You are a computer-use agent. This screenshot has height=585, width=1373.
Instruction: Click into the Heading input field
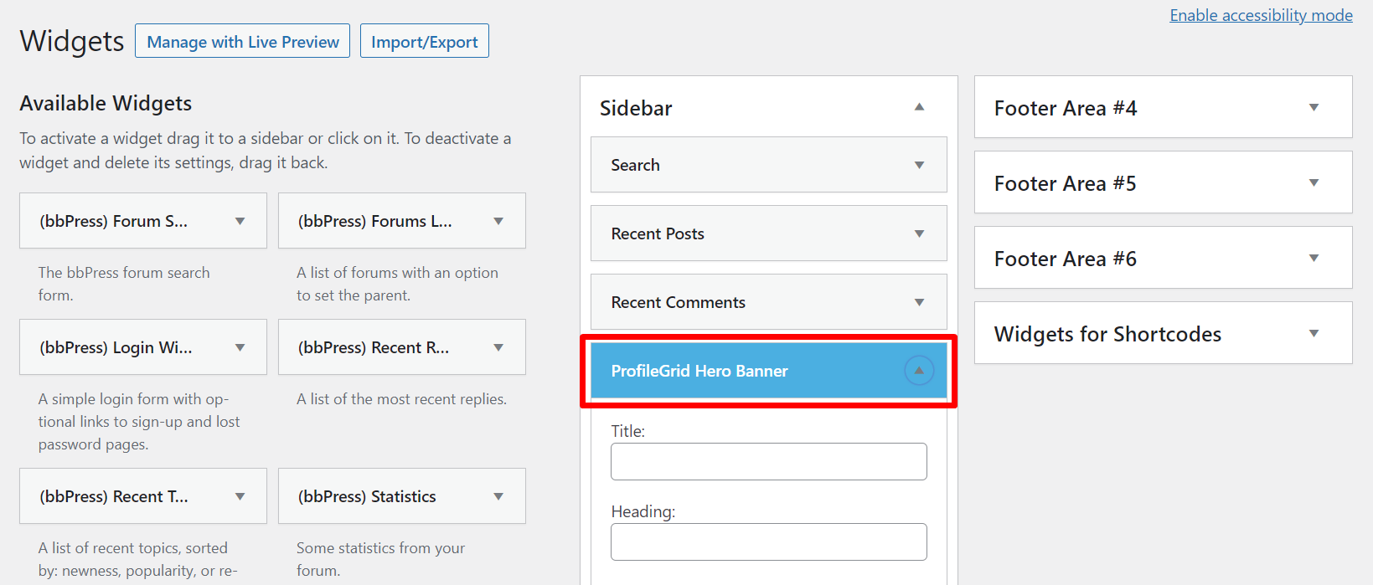(768, 542)
